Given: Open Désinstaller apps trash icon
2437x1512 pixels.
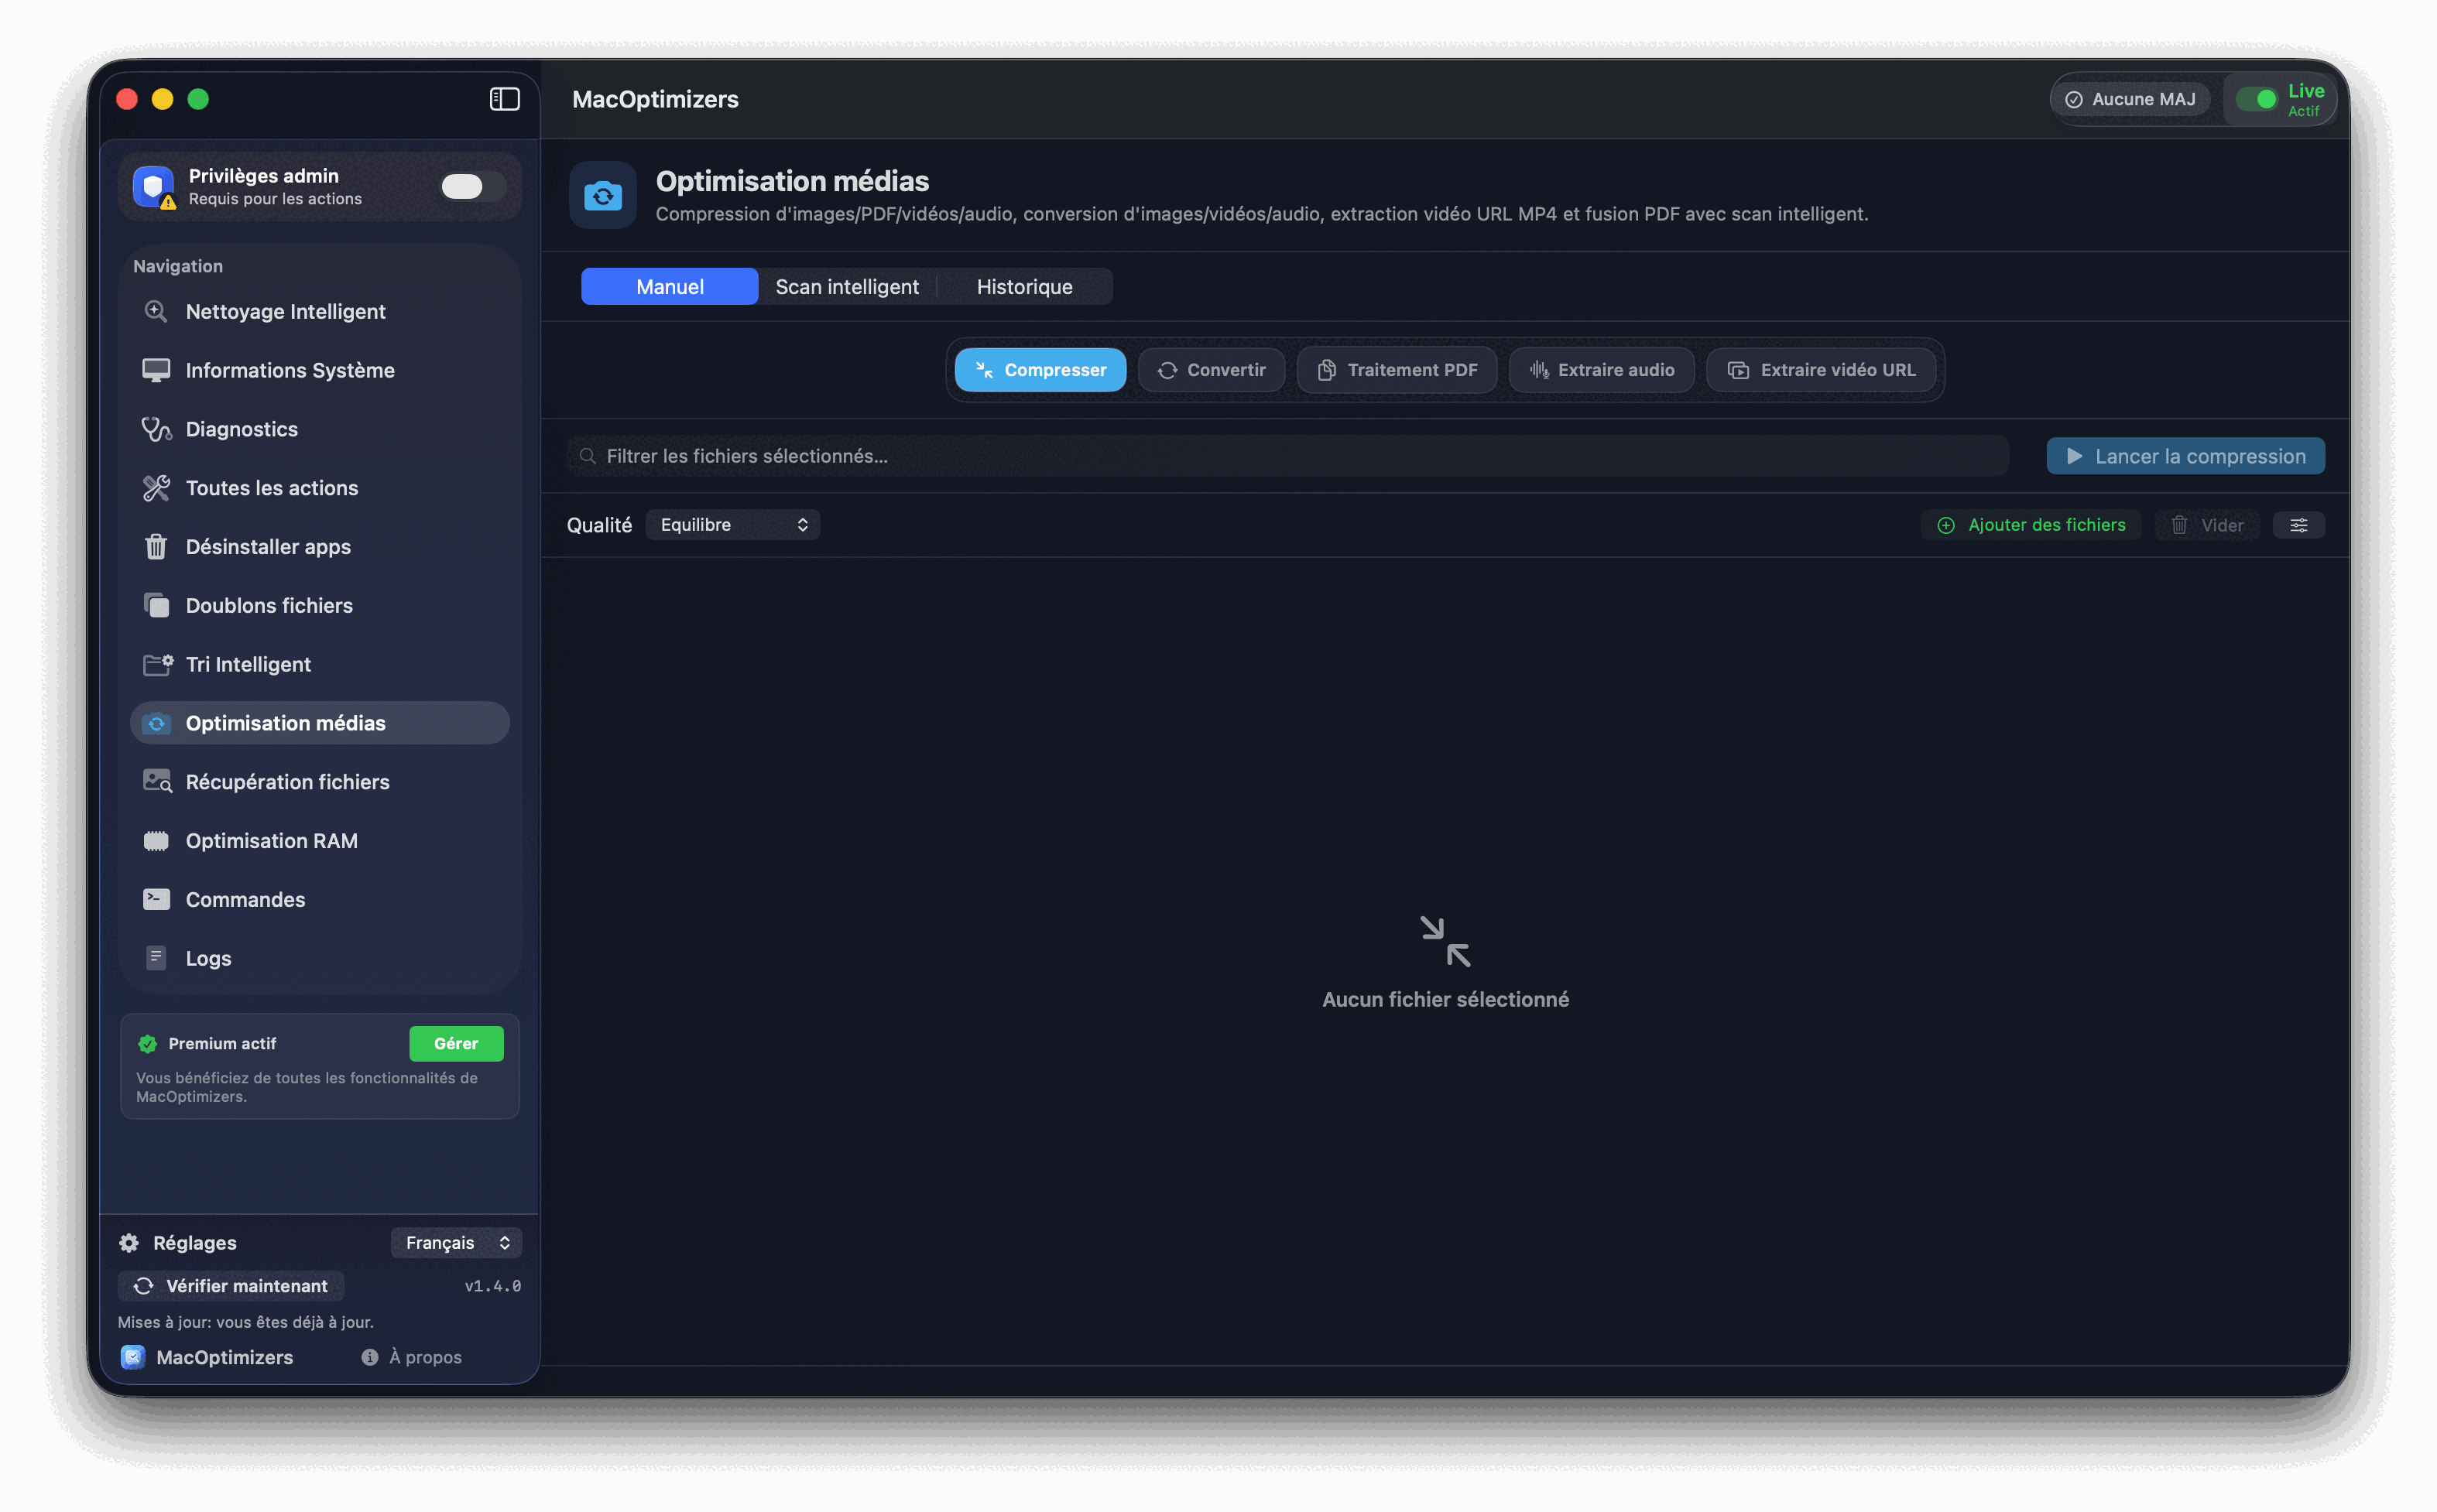Looking at the screenshot, I should 156,547.
